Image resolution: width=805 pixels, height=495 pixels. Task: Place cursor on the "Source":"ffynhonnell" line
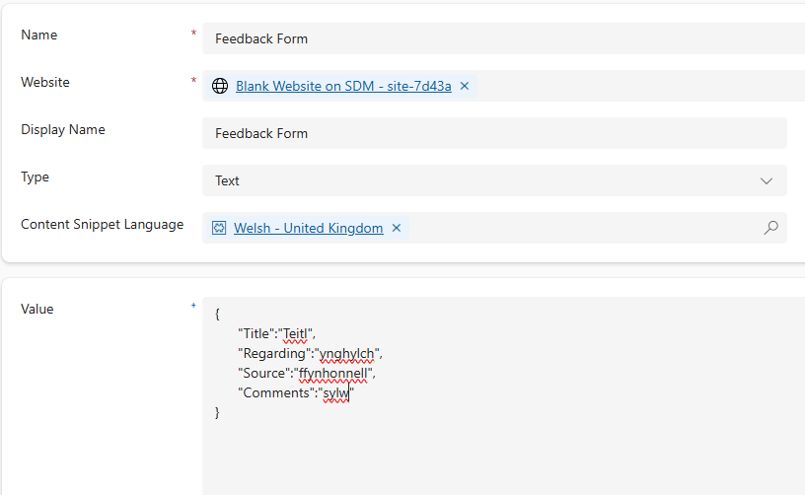point(307,374)
